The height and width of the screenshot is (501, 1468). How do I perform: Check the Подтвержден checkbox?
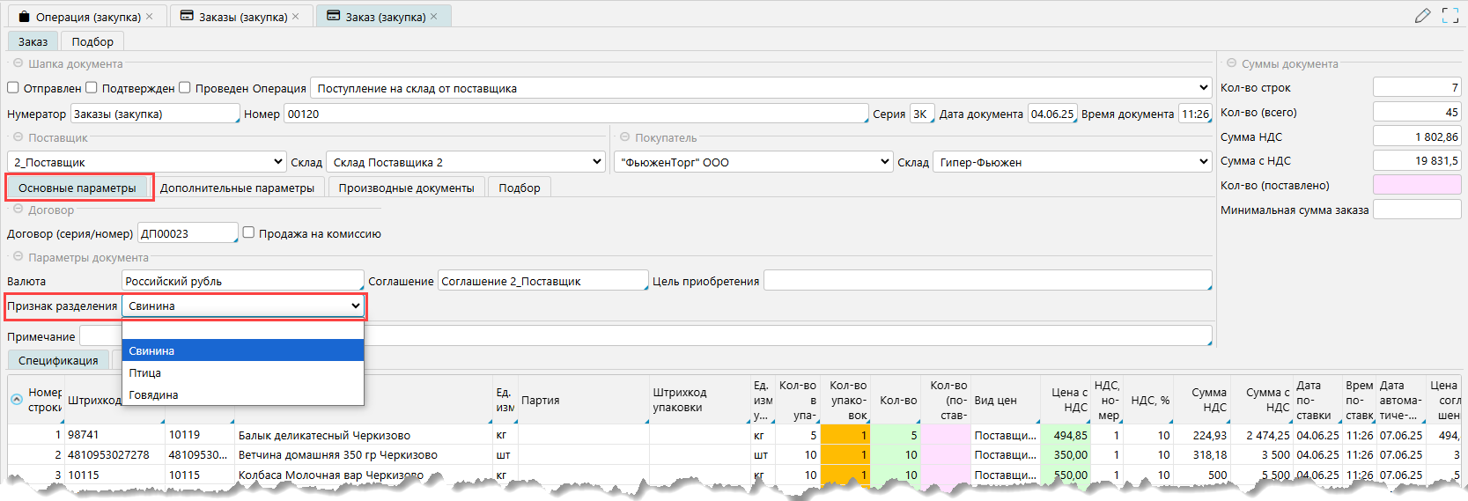tap(92, 88)
